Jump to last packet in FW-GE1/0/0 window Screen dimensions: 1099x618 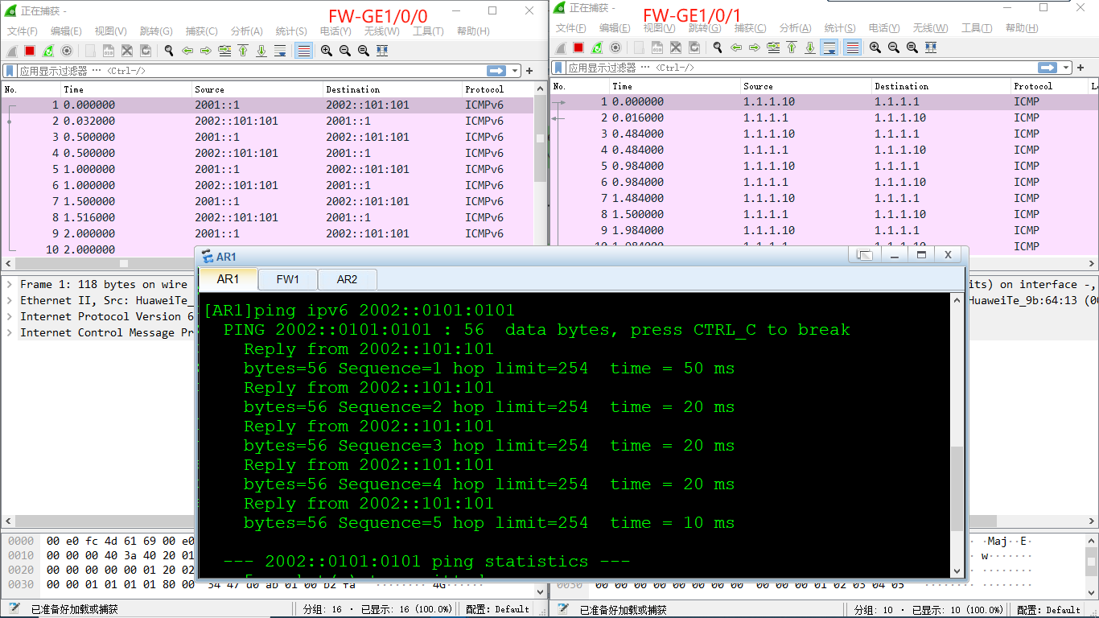click(x=261, y=51)
